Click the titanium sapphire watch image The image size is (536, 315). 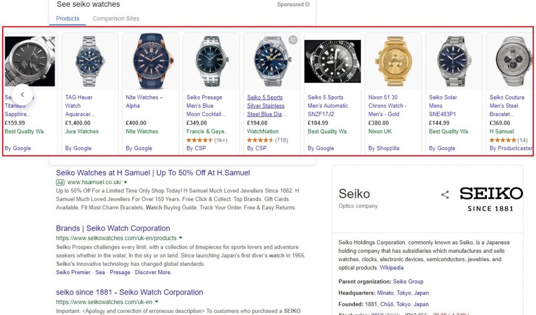click(30, 61)
